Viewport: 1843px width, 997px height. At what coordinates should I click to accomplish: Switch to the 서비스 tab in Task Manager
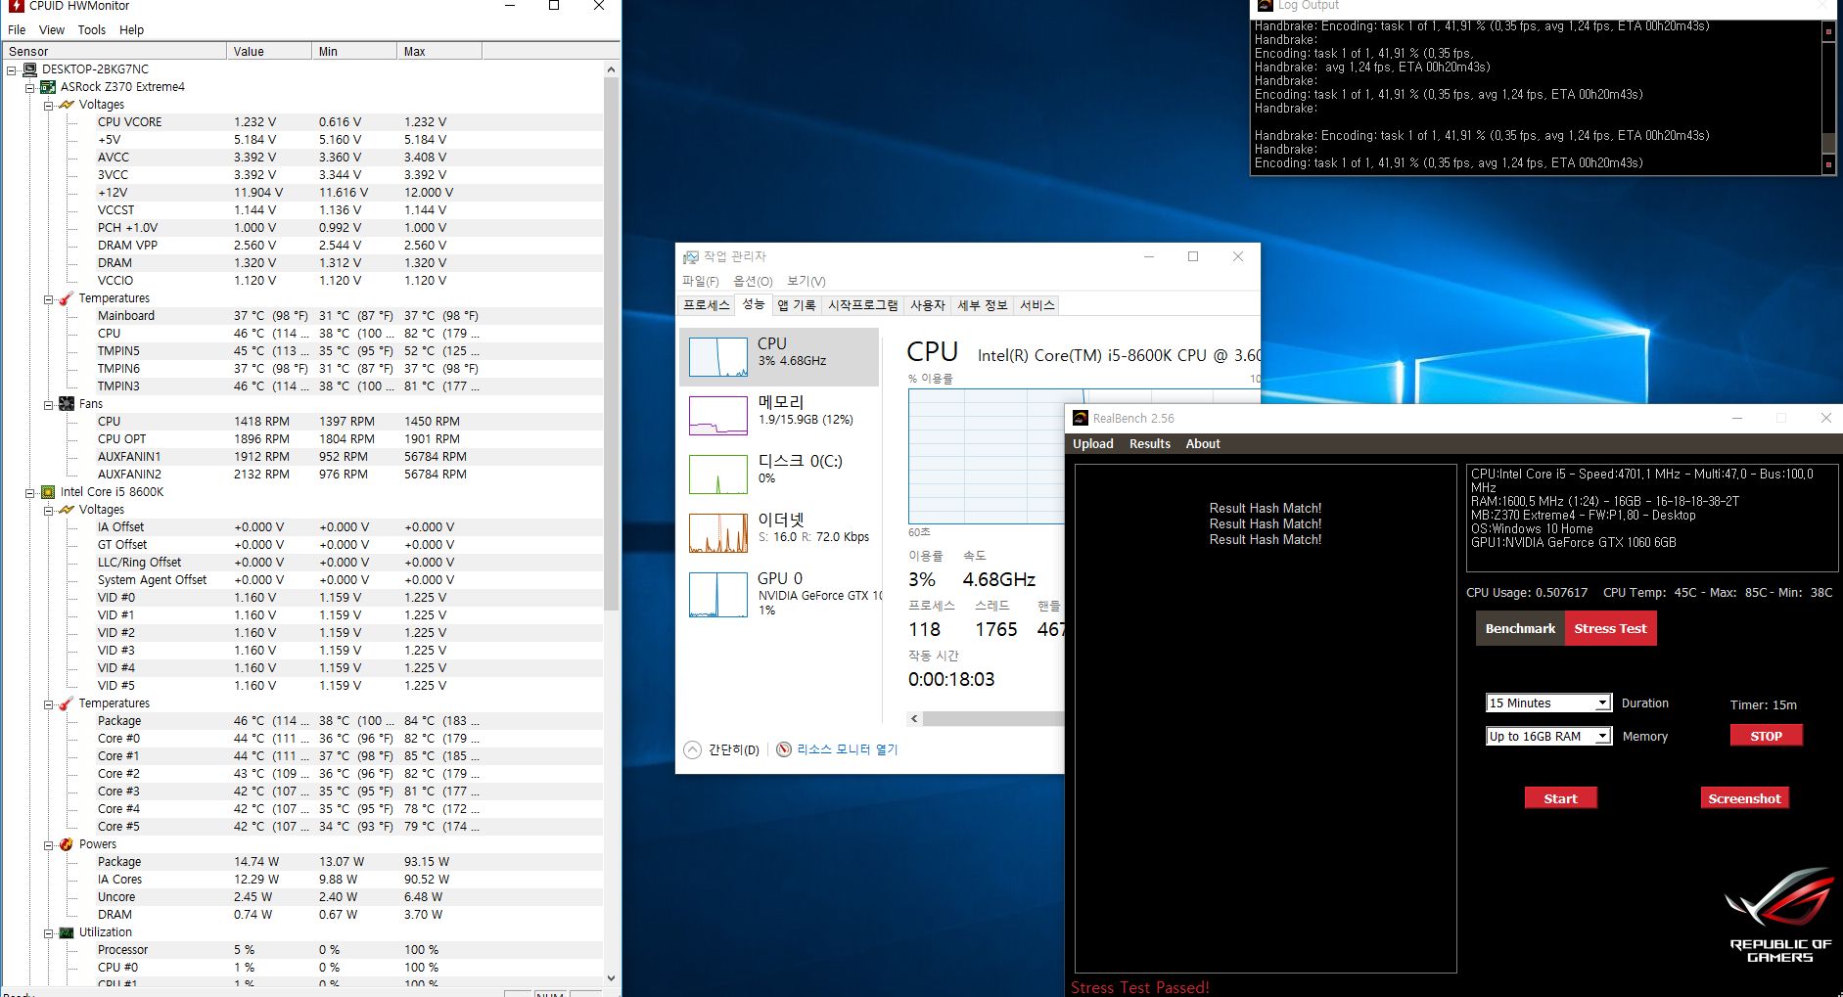(x=1037, y=305)
